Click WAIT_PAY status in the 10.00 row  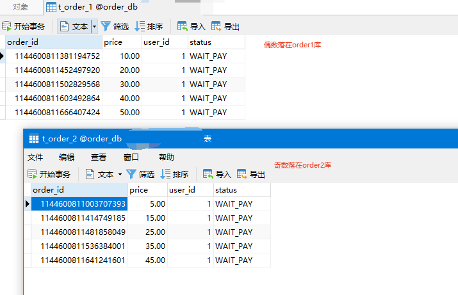pos(217,56)
